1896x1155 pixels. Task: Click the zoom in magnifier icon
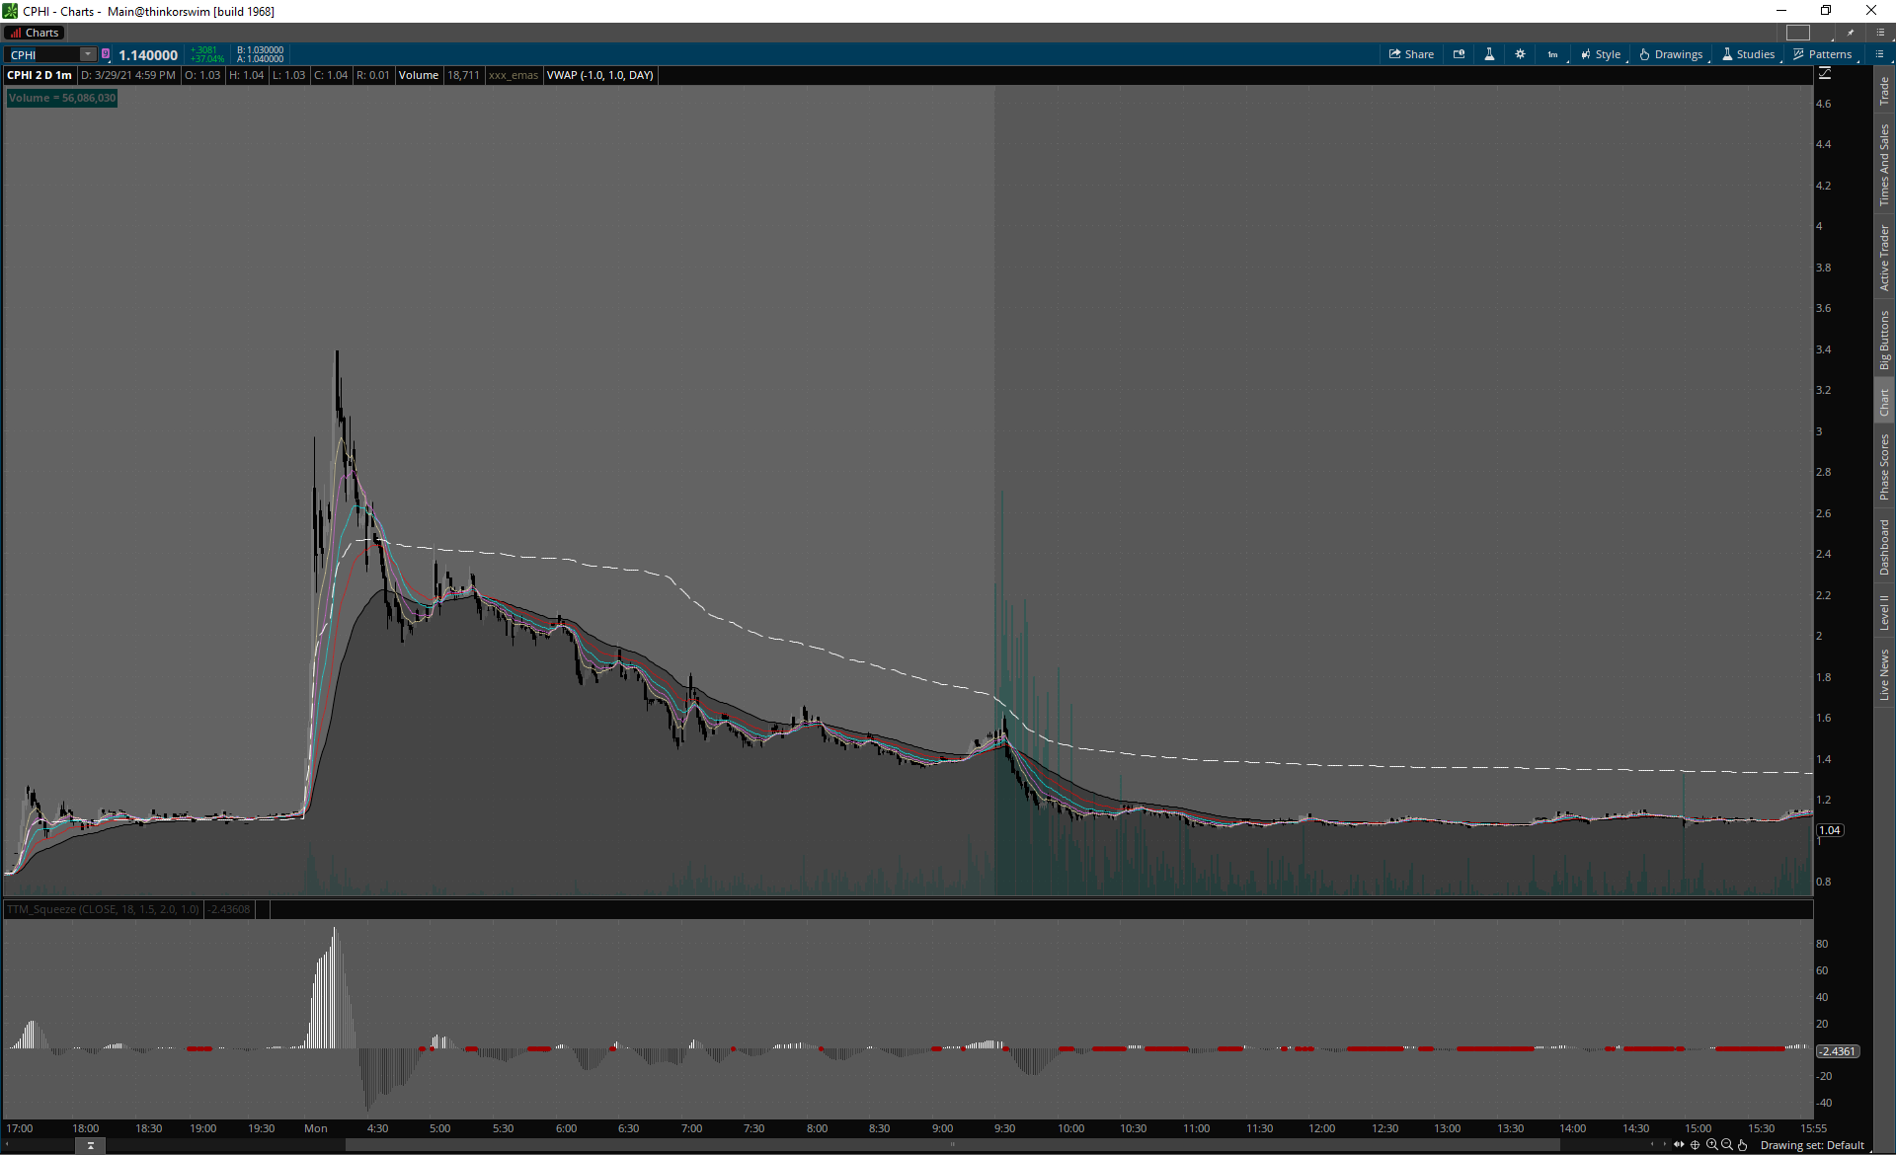pos(1711,1145)
